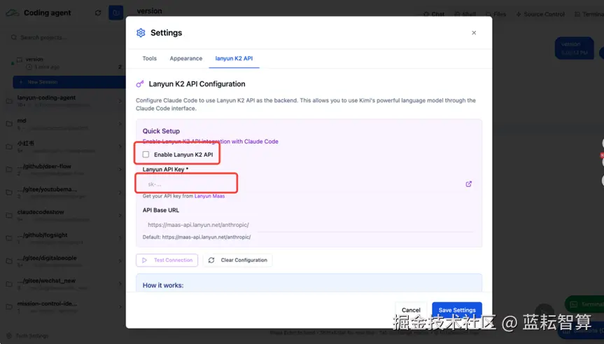The image size is (604, 344).
Task: Click the Save Settings button
Action: pos(457,310)
